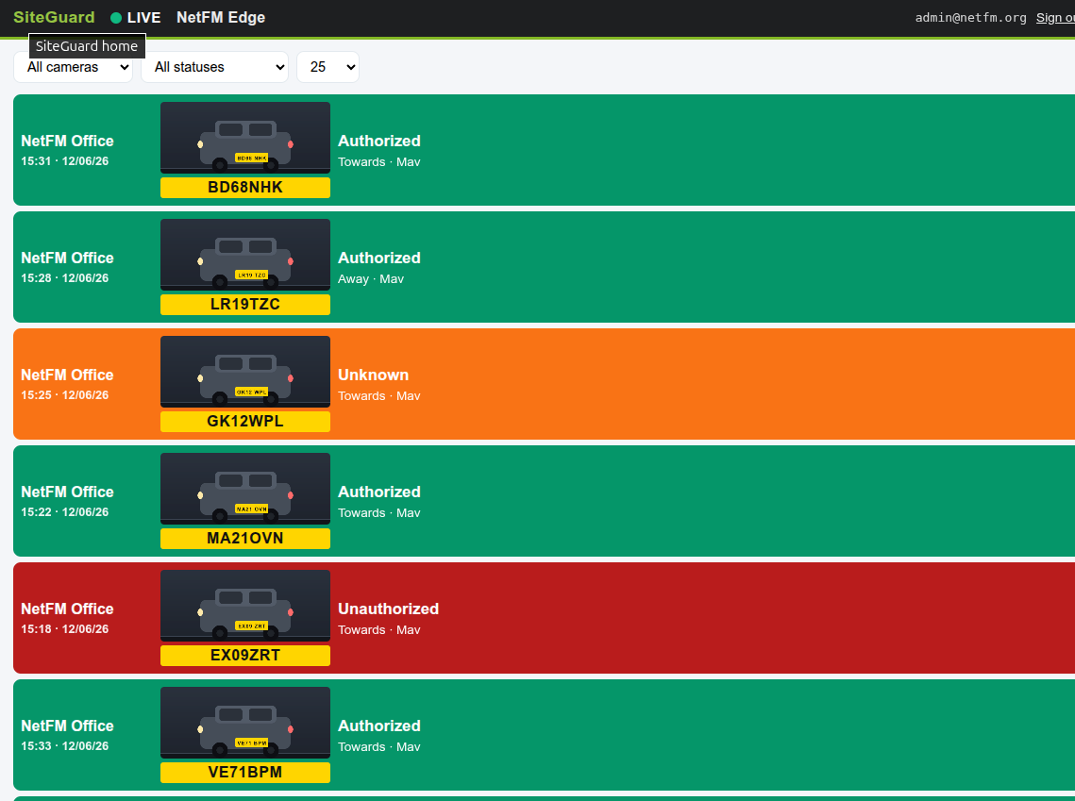
Task: Click the yellow VE71BPM plate label
Action: pyautogui.click(x=245, y=773)
